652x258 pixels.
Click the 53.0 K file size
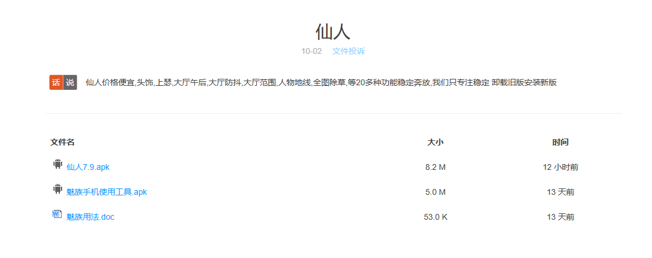pos(435,217)
